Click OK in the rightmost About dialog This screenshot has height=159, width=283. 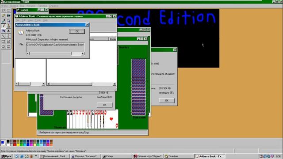point(167,100)
